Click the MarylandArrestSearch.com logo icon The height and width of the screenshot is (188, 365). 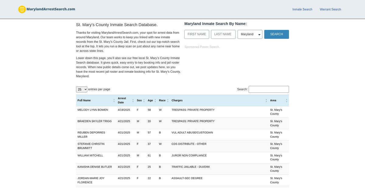(22, 9)
